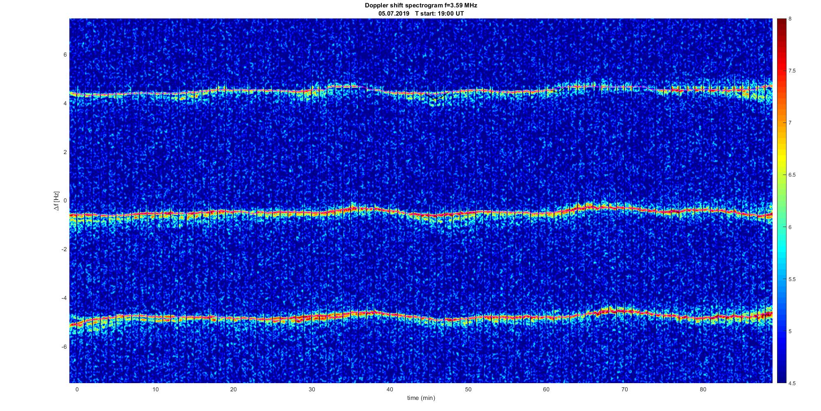Image resolution: width=821 pixels, height=411 pixels.
Task: Click the yellow region of the colorbar
Action: [x=781, y=158]
